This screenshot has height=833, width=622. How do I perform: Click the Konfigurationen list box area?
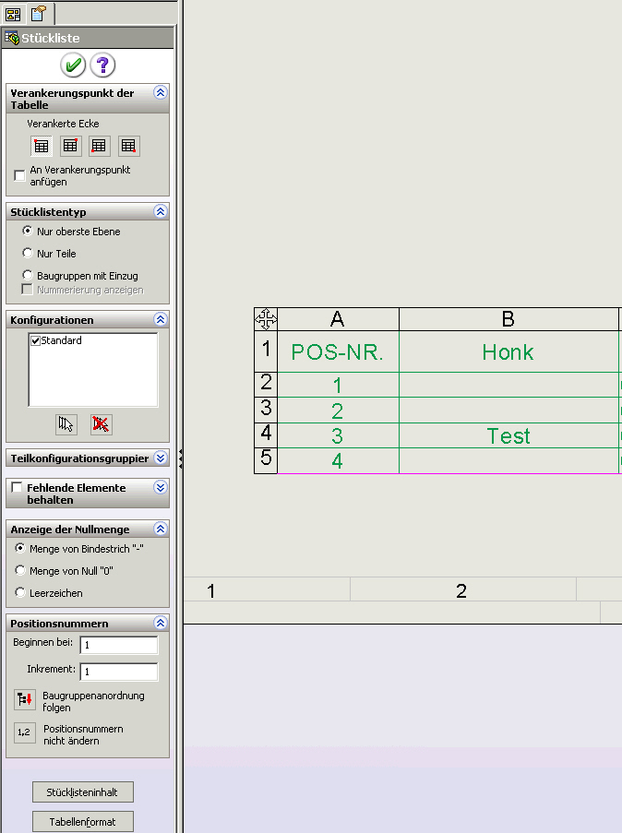93,370
